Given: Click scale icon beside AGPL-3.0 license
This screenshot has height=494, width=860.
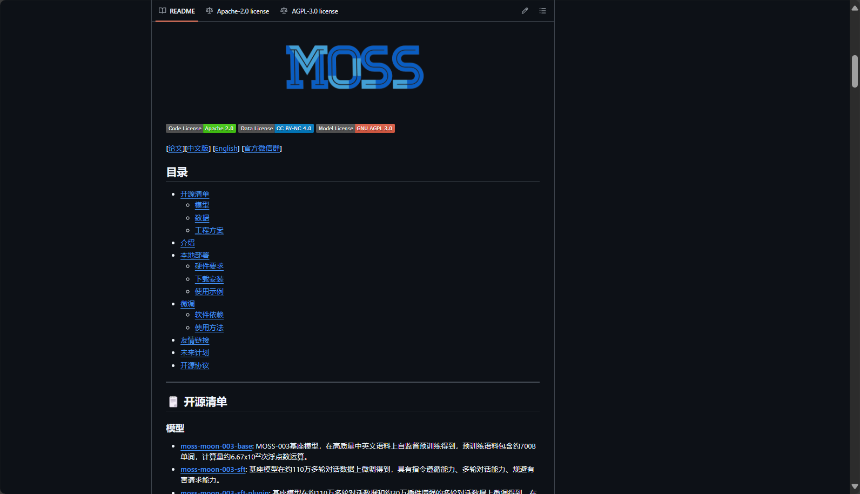Looking at the screenshot, I should (x=284, y=11).
